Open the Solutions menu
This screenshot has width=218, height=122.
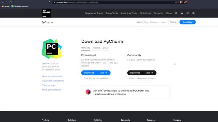tap(145, 13)
